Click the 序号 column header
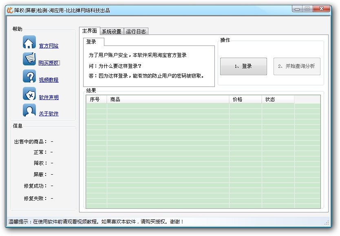This screenshot has height=236, width=340. [x=96, y=99]
